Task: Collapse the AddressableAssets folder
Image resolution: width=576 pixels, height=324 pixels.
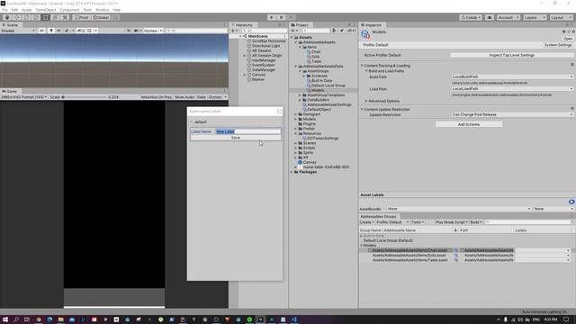Action: [x=296, y=42]
